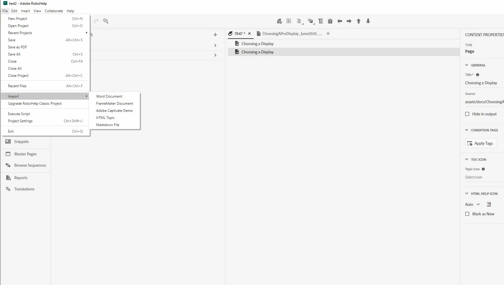Click the second Choosing a Display page icon
504x285 pixels.
[237, 52]
